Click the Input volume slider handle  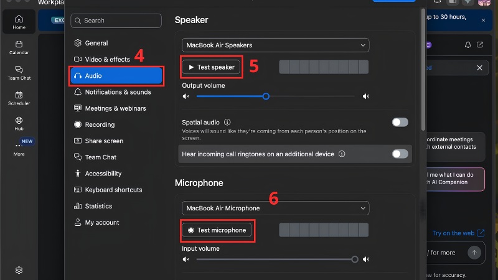click(355, 259)
